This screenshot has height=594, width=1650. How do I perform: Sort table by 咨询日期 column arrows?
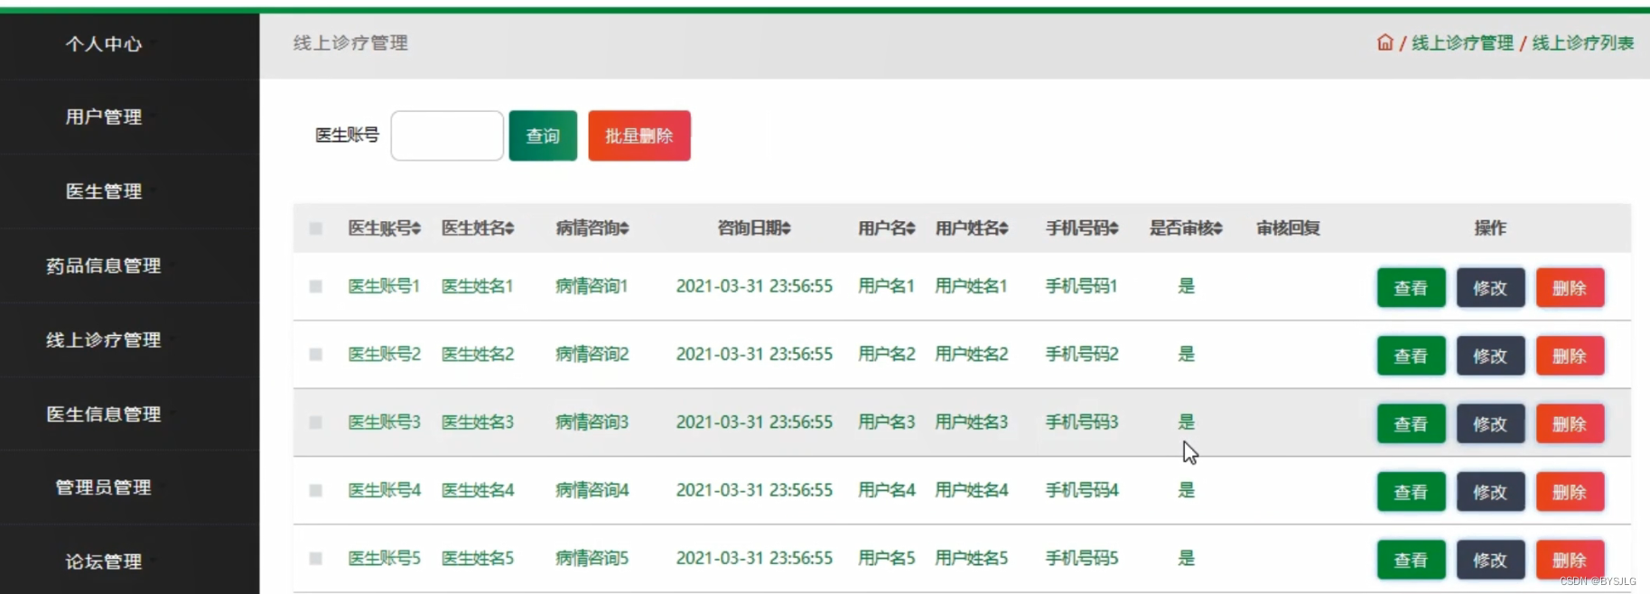[x=786, y=228]
